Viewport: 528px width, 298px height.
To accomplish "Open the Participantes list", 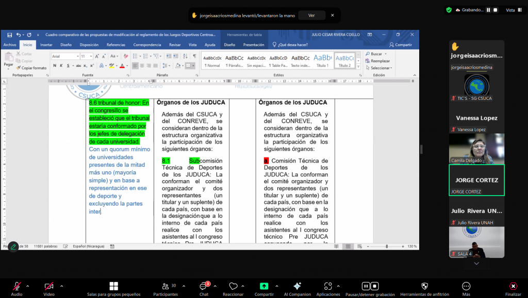I will coord(166,287).
